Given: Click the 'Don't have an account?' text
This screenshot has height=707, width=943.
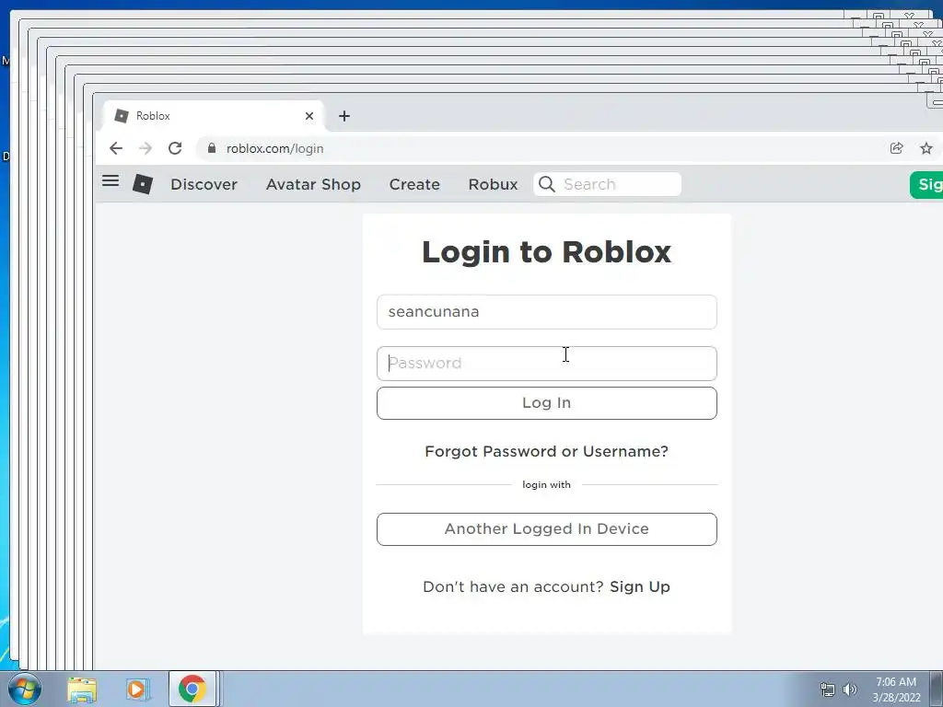Looking at the screenshot, I should pyautogui.click(x=513, y=586).
